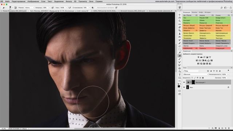
Task: Switch to the История tab
Action: pos(208,12)
